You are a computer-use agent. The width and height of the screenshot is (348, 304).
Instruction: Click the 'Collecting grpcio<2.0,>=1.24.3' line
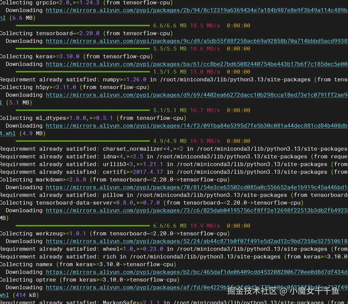(86, 3)
